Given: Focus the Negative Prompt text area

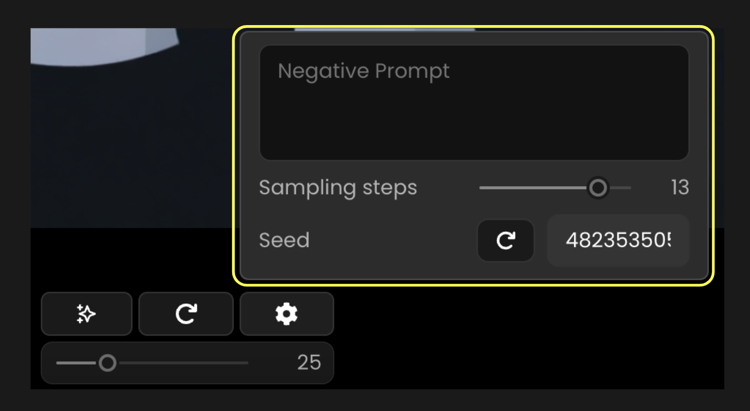Looking at the screenshot, I should [473, 116].
